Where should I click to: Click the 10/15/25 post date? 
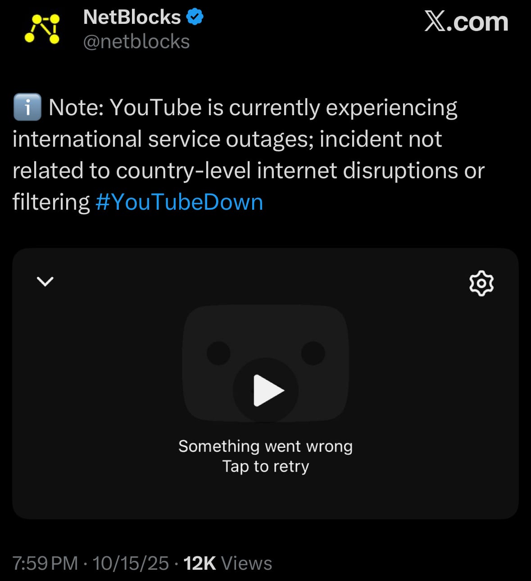coord(131,563)
